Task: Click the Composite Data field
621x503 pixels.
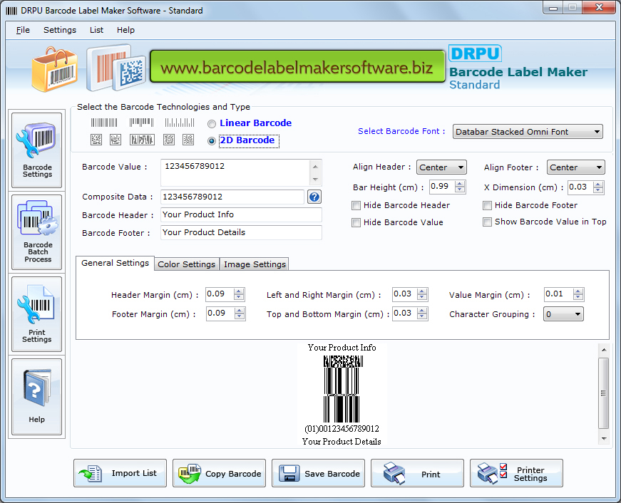Action: point(232,197)
